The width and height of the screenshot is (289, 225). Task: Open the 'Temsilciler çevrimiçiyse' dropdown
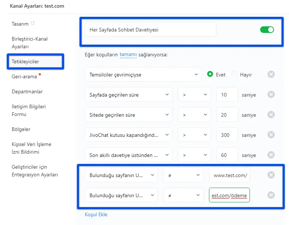click(x=143, y=75)
